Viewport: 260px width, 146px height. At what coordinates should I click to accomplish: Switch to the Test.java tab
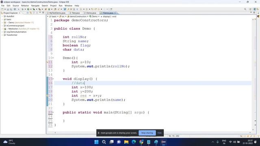75,13
